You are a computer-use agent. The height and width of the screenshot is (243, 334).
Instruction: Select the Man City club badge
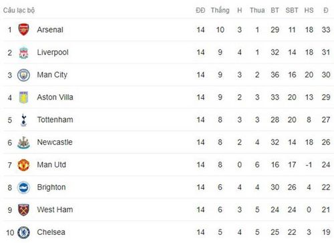23,75
